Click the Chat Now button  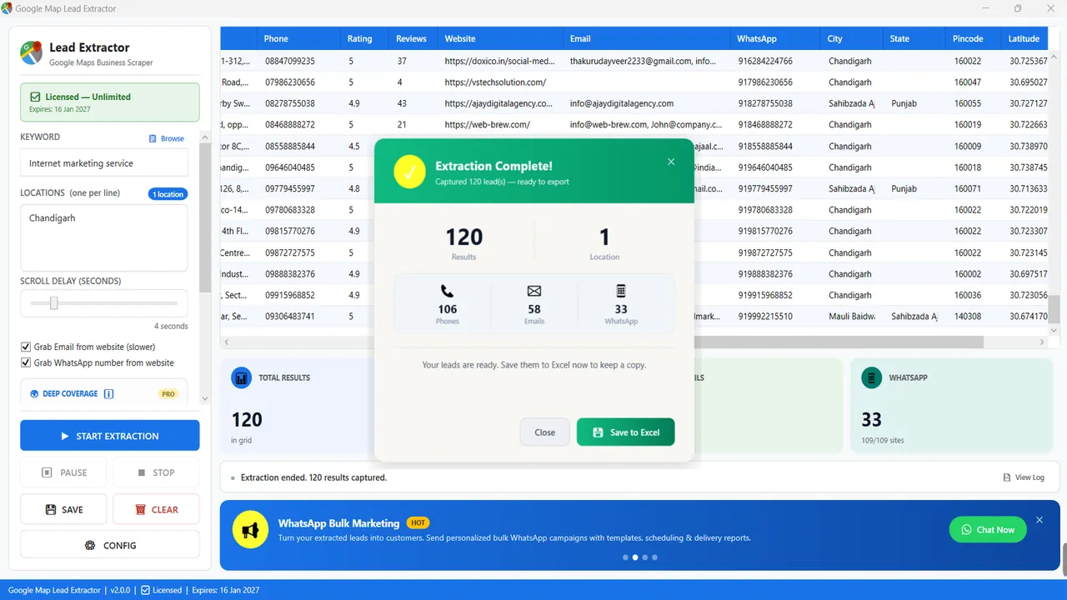988,529
